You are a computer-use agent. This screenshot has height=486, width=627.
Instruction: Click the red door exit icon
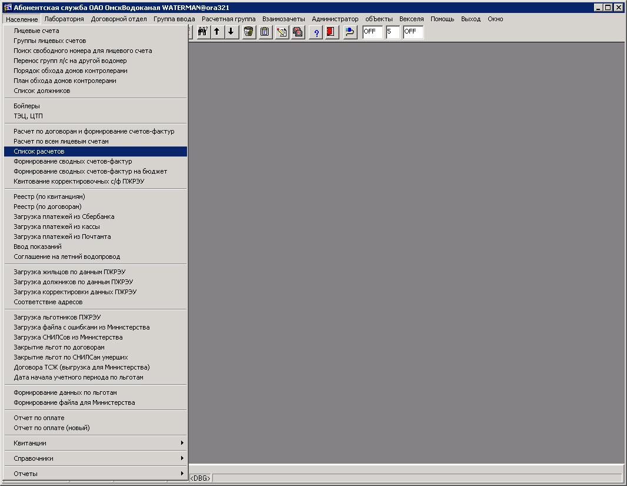point(331,32)
